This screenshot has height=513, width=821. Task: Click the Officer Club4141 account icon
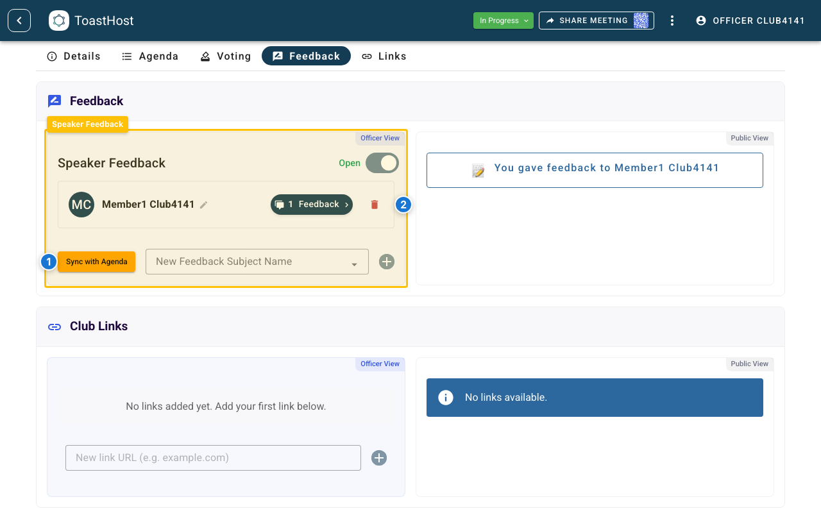[x=700, y=20]
